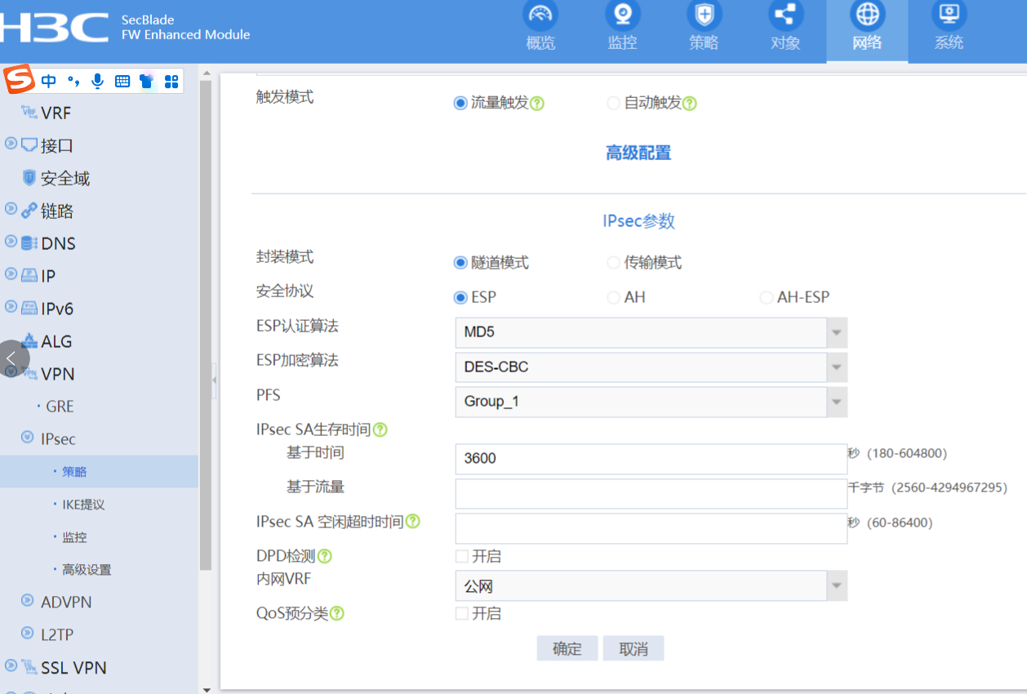The width and height of the screenshot is (1027, 694).
Task: Toggle the 高级配置 section header
Action: click(x=638, y=153)
